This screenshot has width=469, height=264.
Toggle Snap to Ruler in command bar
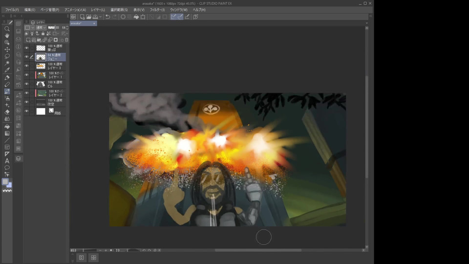pyautogui.click(x=173, y=17)
